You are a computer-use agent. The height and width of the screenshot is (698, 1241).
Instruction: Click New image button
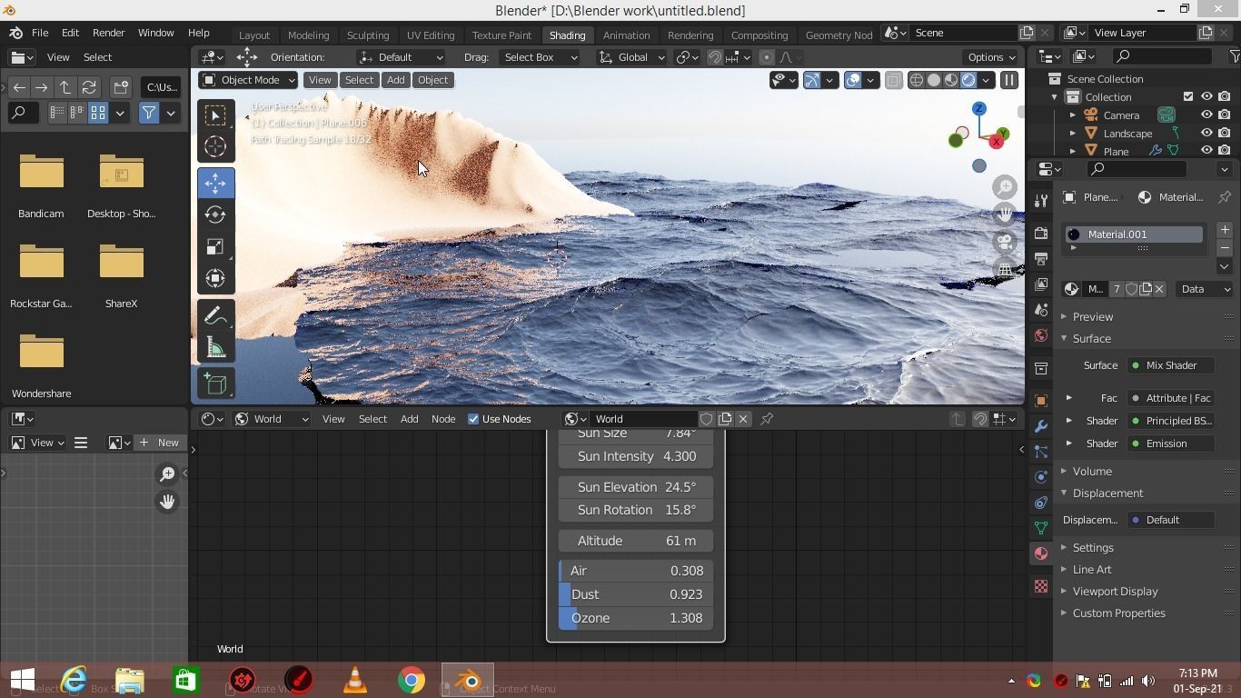(160, 443)
